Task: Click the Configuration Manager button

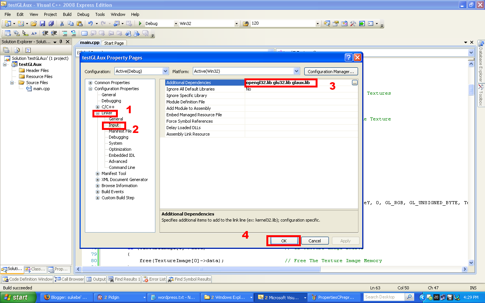Action: tap(331, 71)
